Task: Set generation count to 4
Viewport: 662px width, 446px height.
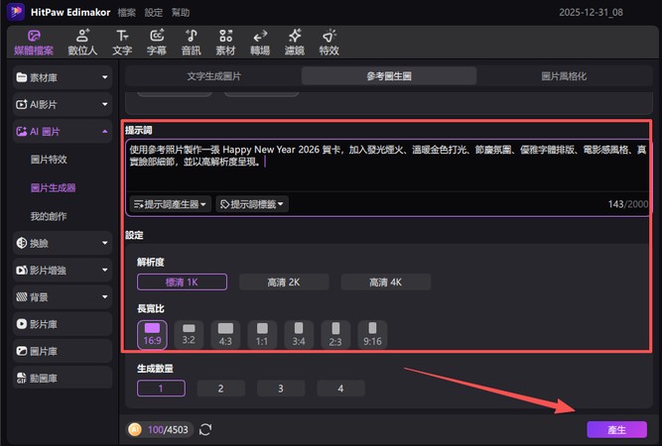Action: tap(340, 389)
